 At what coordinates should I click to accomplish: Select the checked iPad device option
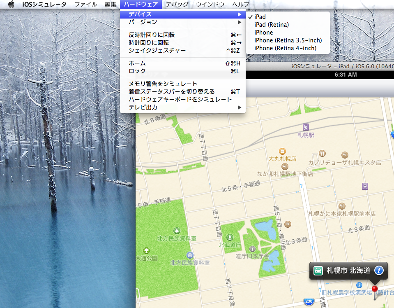[x=288, y=17]
